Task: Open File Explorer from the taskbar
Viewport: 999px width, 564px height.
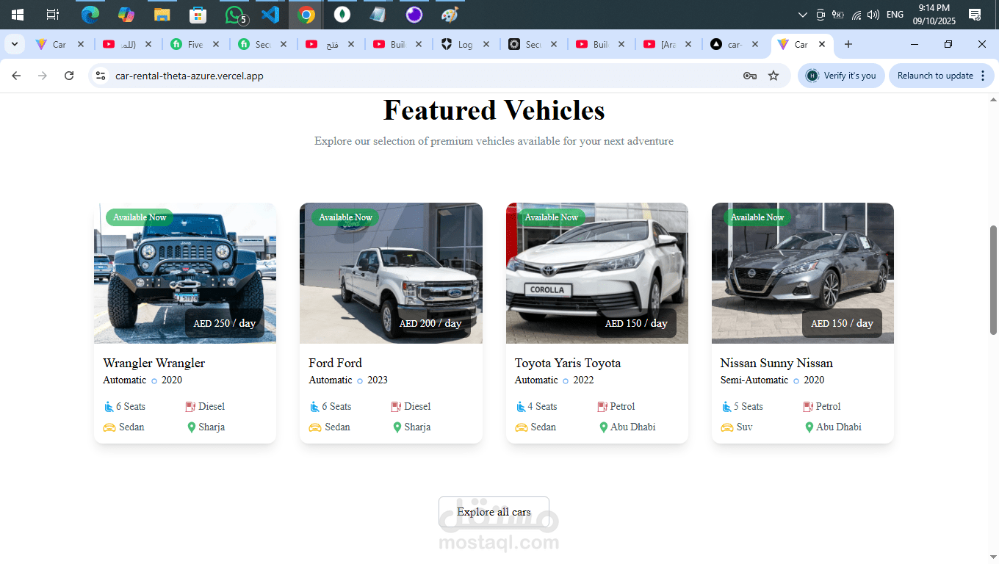Action: [x=162, y=15]
